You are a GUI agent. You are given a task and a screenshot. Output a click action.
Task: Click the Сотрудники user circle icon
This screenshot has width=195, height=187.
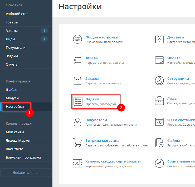[x=159, y=81]
